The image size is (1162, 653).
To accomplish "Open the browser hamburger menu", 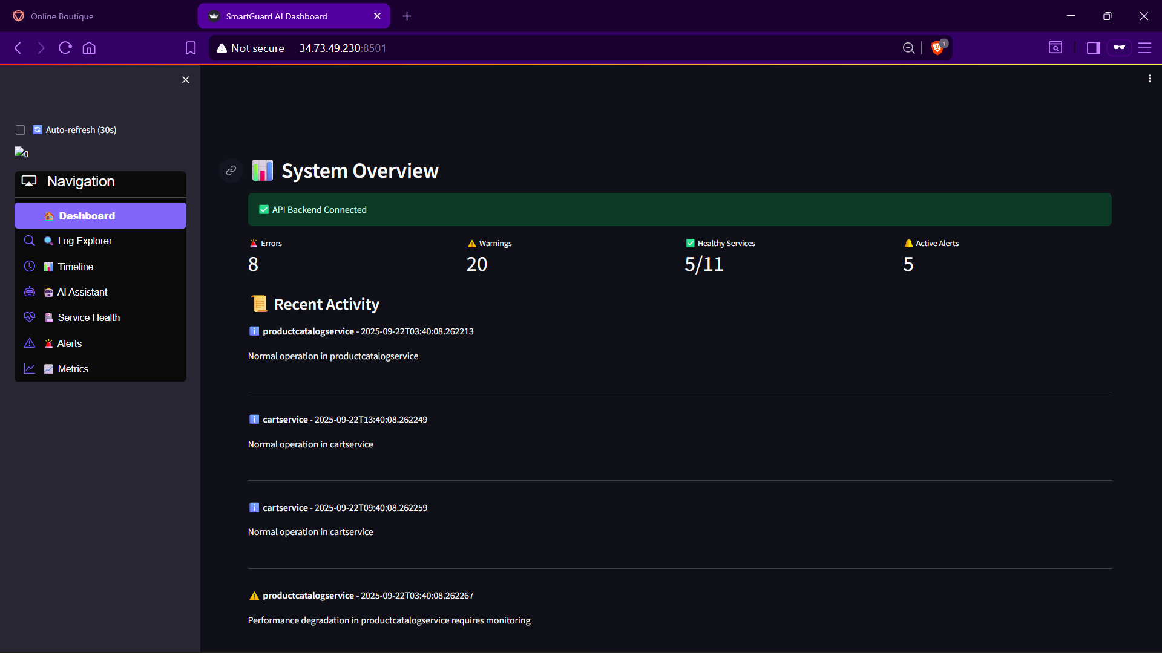I will click(1144, 48).
